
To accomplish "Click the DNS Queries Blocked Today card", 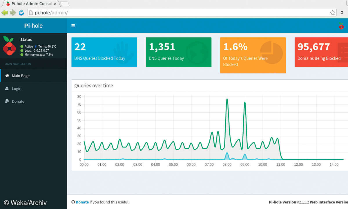I will pos(104,52).
